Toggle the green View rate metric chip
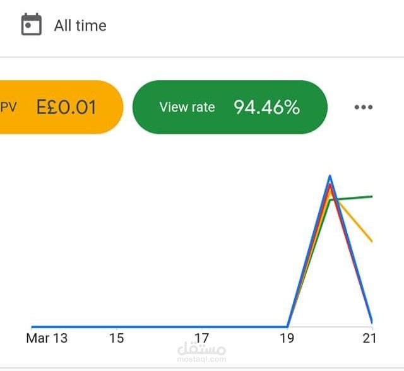The width and height of the screenshot is (404, 371). coord(230,107)
